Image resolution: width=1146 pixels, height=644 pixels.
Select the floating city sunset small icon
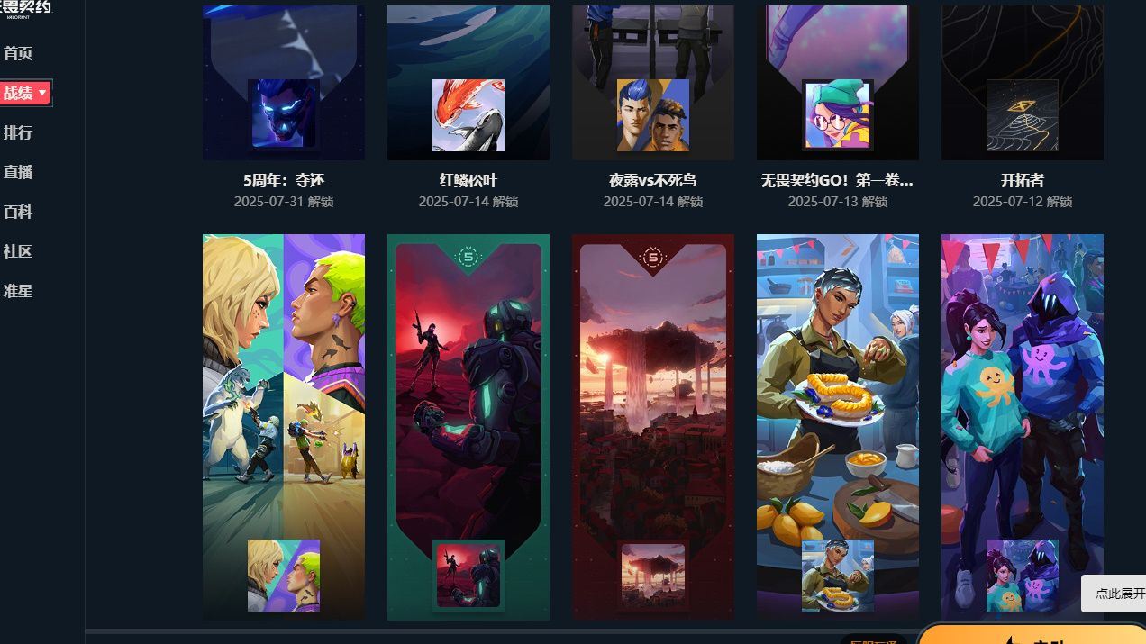click(653, 576)
